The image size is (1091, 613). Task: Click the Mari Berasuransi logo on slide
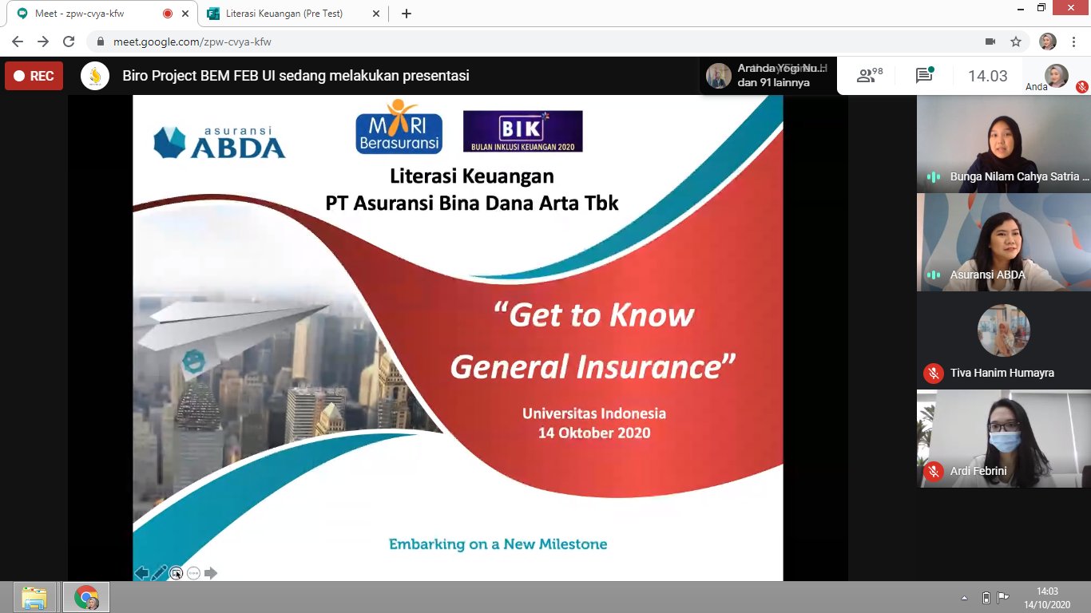click(x=399, y=126)
